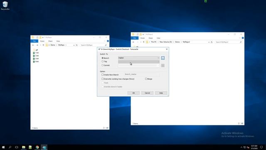Close the Switch/Checkout dialog

(x=167, y=49)
